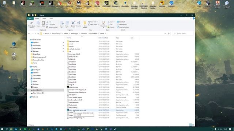The image size is (234, 131).
Task: Open 3D Objects in navigation pane
Action: tap(37, 70)
